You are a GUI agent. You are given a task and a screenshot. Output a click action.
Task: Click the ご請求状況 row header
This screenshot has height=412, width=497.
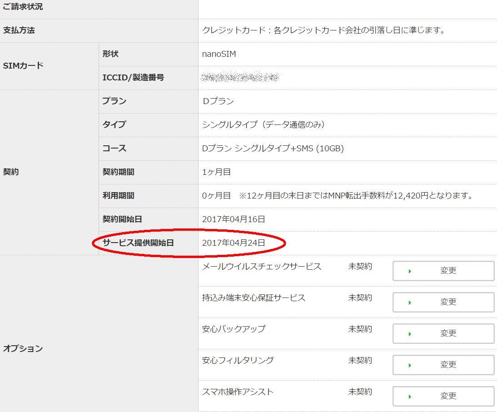[x=23, y=7]
